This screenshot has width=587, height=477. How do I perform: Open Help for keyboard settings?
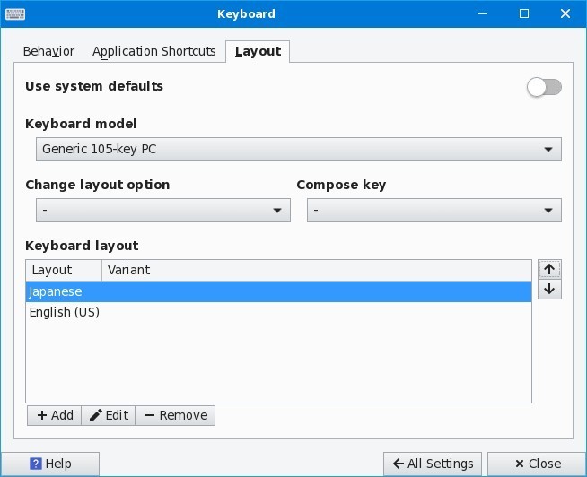(x=50, y=464)
